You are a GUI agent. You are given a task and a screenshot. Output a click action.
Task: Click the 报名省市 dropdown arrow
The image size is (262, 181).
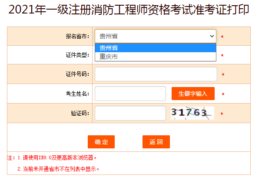tap(212, 36)
